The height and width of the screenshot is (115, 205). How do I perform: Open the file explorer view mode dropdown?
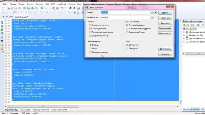tap(195, 25)
